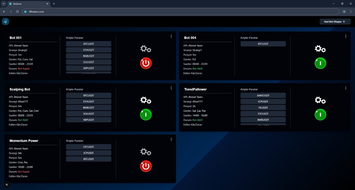Select BTCUSDT in Scalping Bot coin list
Screen dimensions: 355x190
pyautogui.click(x=89, y=96)
